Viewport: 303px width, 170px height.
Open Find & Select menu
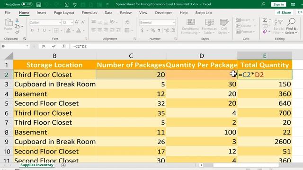[291, 26]
